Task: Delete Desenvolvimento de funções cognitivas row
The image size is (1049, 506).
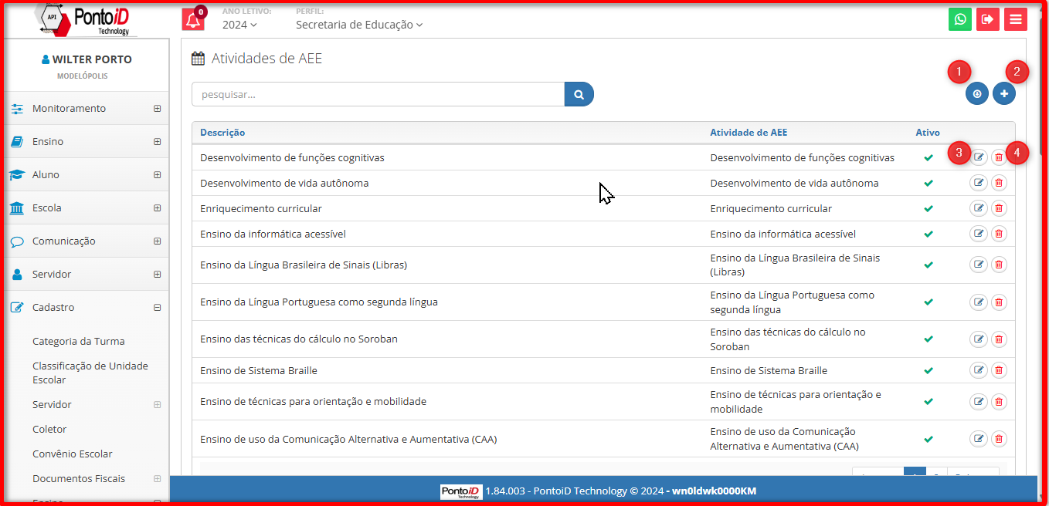Action: click(x=999, y=157)
